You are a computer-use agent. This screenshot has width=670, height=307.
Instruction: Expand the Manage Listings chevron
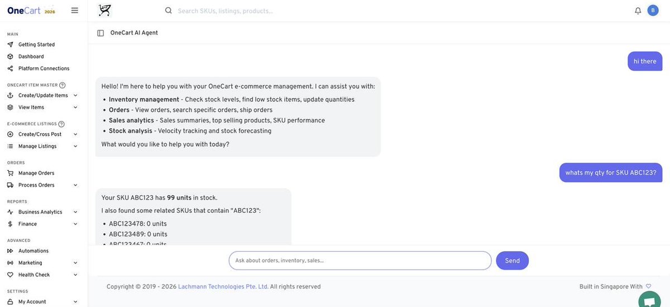tap(75, 146)
